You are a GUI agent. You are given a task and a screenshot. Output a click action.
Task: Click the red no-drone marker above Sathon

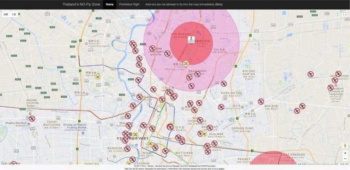(132, 160)
